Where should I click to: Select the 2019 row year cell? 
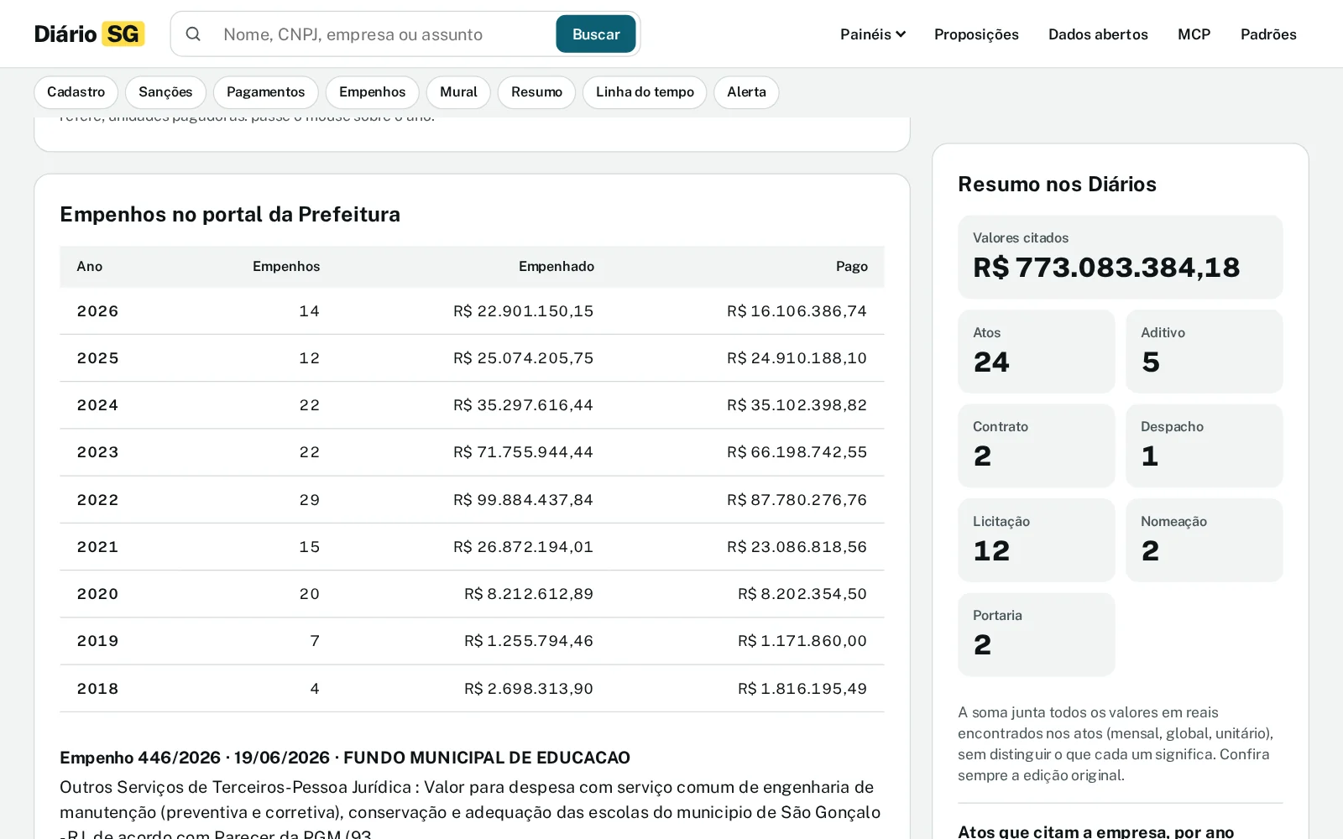point(97,641)
